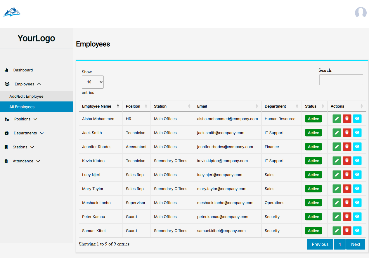Select All Employees in the sidebar

[x=22, y=107]
